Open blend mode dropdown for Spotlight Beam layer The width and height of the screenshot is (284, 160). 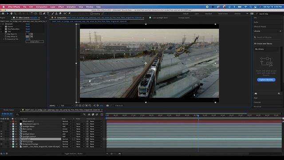[67, 126]
